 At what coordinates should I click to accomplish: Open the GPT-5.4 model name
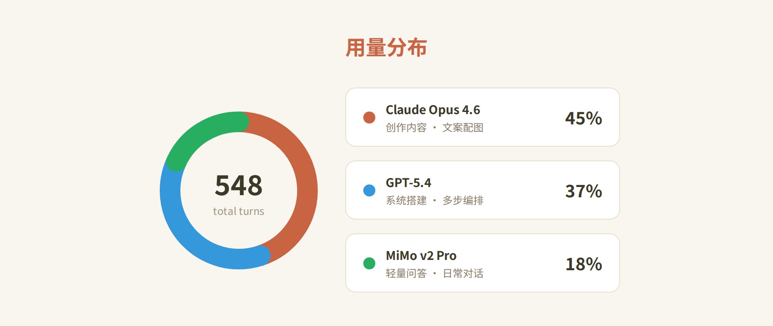[x=408, y=183]
